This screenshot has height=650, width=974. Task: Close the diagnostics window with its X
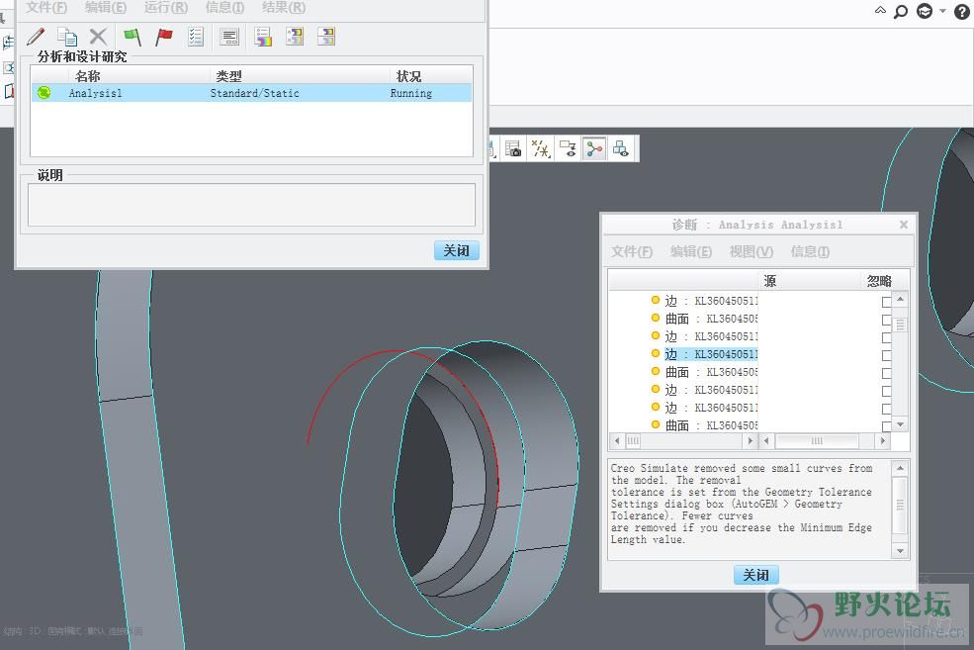click(904, 225)
